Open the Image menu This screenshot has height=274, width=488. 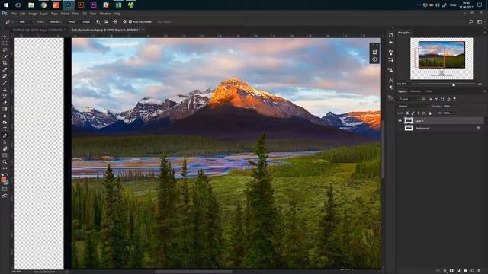(33, 14)
